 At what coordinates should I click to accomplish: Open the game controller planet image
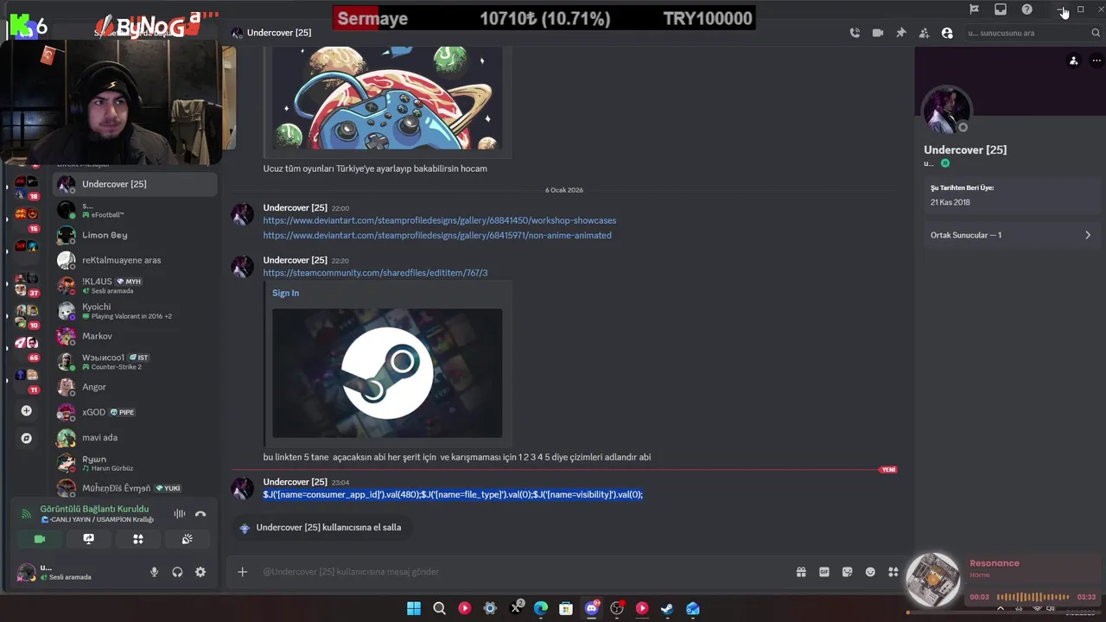pyautogui.click(x=387, y=98)
